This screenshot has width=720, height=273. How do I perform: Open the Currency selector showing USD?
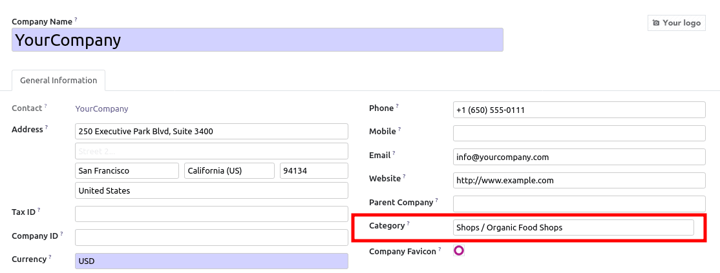click(211, 261)
